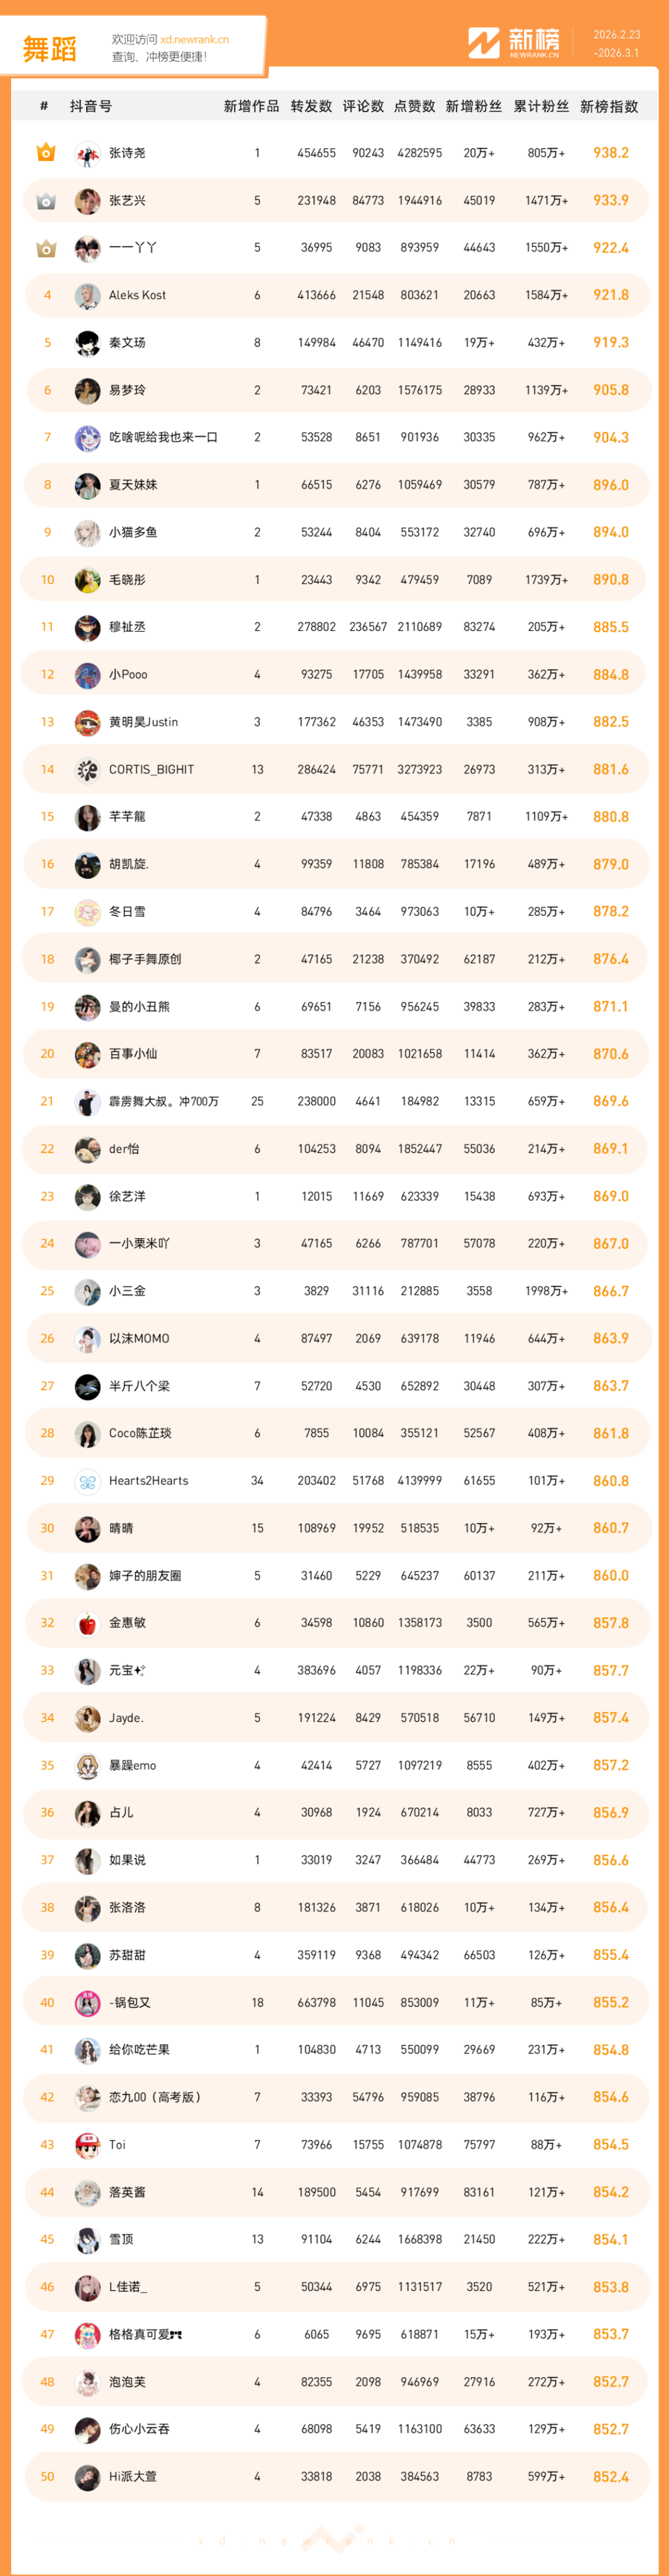The image size is (669, 2576).
Task: Click the bronze crown rank-three icon
Action: click(x=46, y=248)
